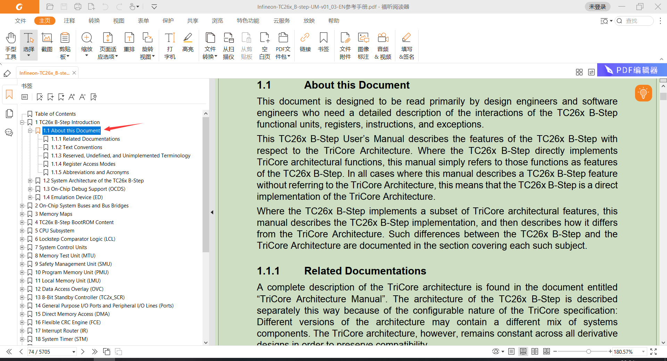The image size is (667, 361).
Task: Open 1.1.2 Text Conventions bookmark
Action: tap(77, 147)
